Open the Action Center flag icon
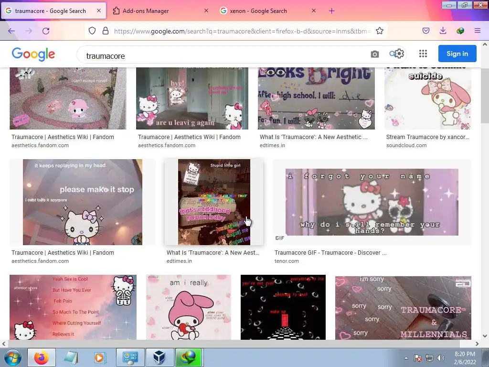Viewport: 489px width, 367px height. pyautogui.click(x=418, y=358)
